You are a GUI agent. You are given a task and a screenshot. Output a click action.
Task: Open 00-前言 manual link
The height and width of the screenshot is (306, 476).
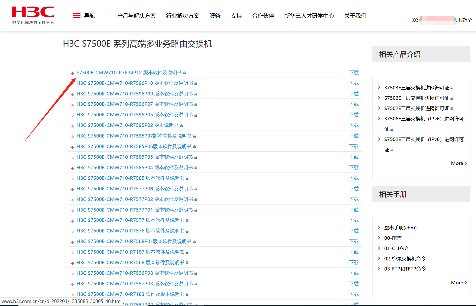[x=393, y=238]
